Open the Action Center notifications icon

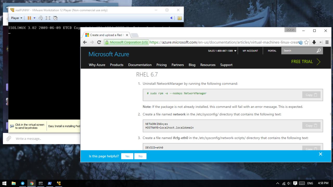pos(295,183)
